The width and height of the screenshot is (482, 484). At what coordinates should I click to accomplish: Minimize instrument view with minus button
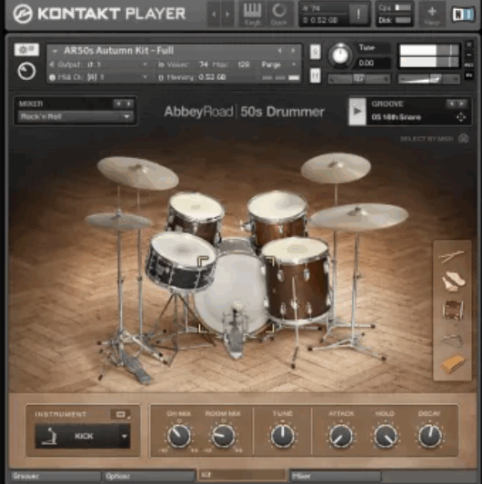click(468, 55)
